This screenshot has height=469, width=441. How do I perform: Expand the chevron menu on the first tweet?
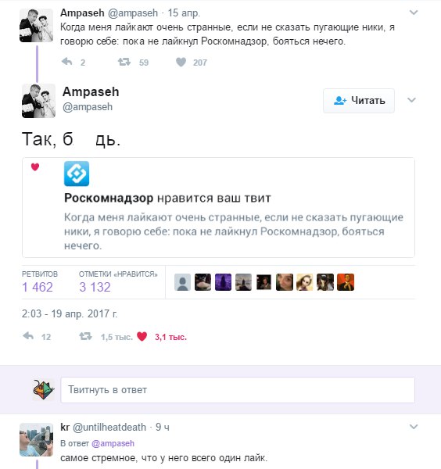414,13
